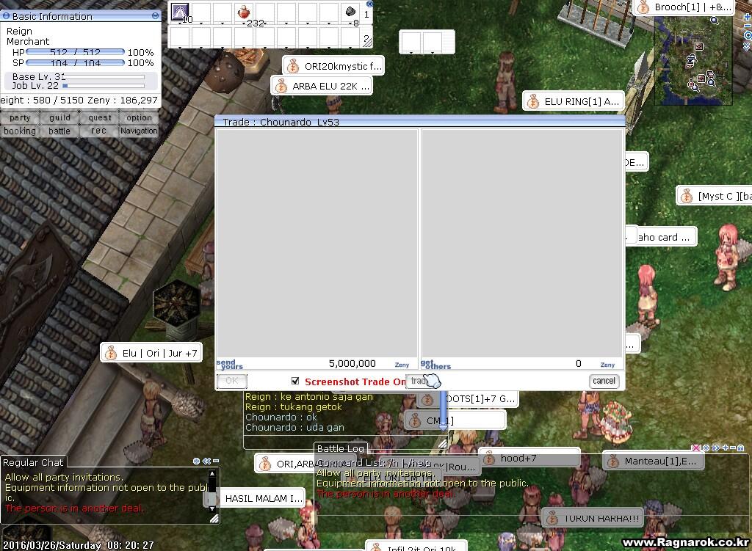The image size is (752, 551).
Task: Click the round options icon above Battle Log
Action: click(706, 448)
